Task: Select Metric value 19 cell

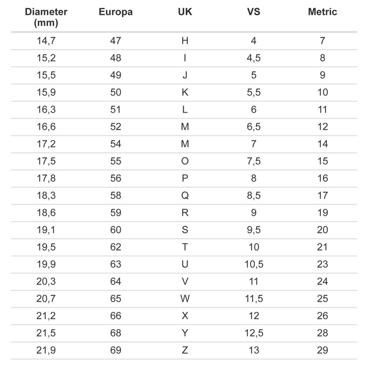Action: point(322,213)
